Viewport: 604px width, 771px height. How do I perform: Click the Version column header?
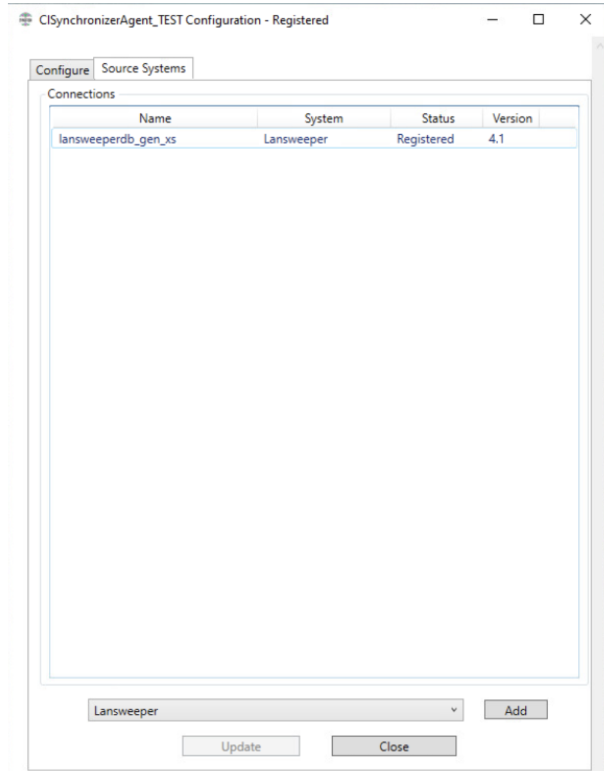click(x=512, y=119)
